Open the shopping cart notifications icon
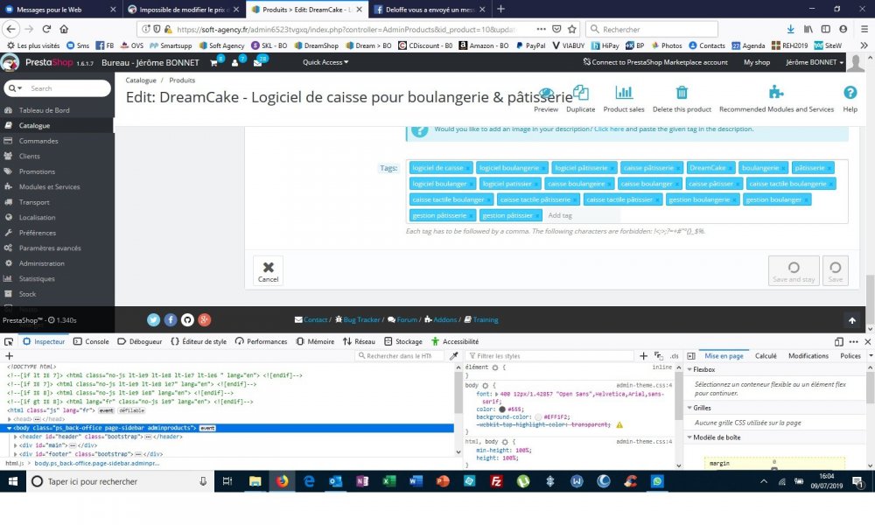875x525 pixels. click(x=213, y=62)
